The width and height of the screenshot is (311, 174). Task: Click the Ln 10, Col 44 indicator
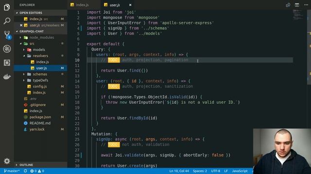coord(179,171)
